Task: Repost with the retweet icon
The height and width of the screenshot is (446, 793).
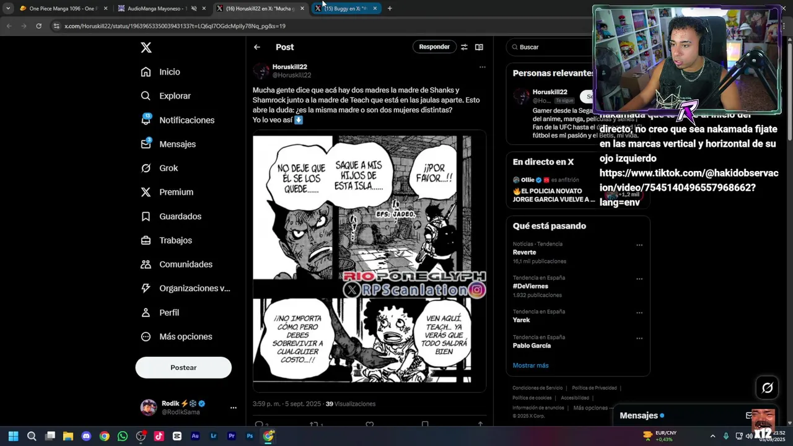Action: [314, 424]
